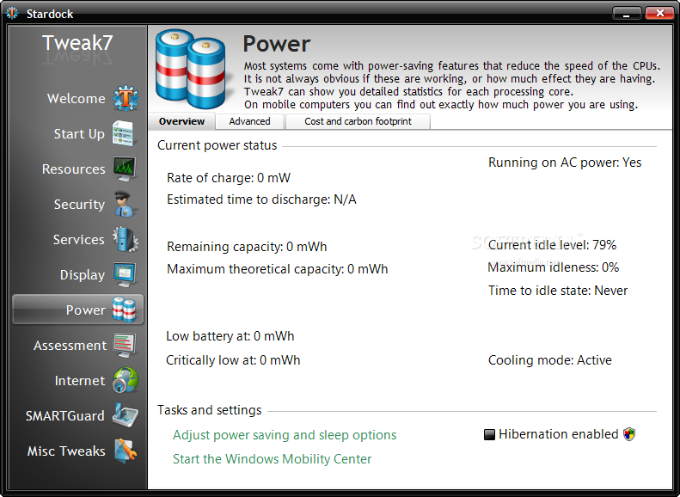Click the Tweak7 logo text
Viewport: 680px width, 497px height.
click(x=77, y=43)
